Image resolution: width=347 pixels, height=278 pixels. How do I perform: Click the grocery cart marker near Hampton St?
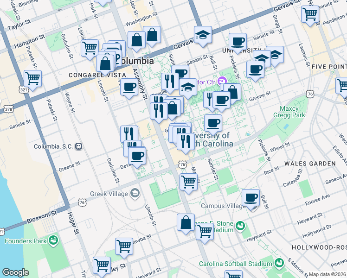pyautogui.click(x=90, y=48)
